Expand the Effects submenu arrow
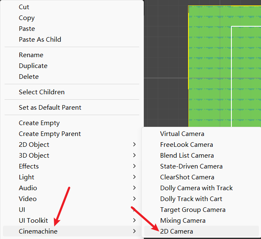This screenshot has height=239, width=261. pos(134,166)
